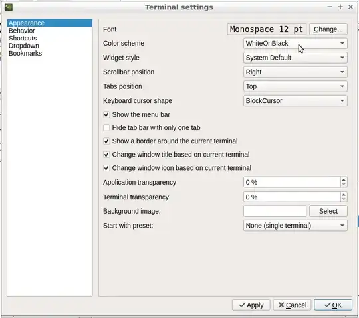Decrease Application transparency with down arrow
This screenshot has height=318, width=359.
coord(344,185)
